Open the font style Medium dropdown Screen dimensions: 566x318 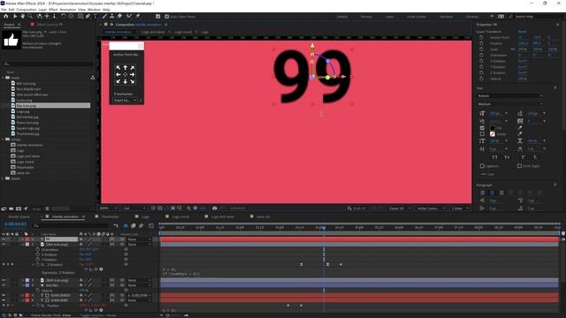pyautogui.click(x=509, y=104)
